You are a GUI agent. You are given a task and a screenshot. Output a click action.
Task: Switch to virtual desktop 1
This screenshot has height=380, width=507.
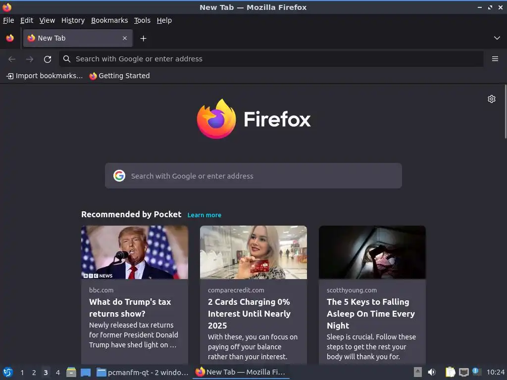(x=22, y=373)
